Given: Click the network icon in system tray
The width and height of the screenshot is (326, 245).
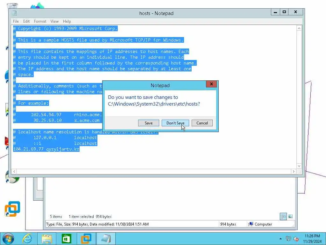Looking at the screenshot, I should (x=288, y=239).
